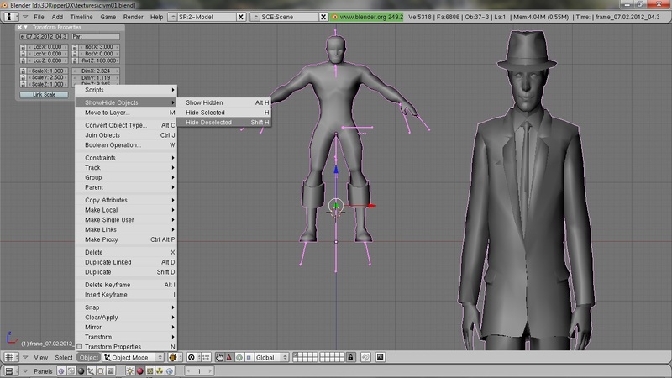Open the SR:2-Model screen selector
672x378 pixels.
172,17
